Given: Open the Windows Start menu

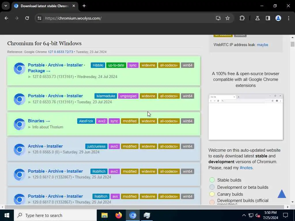Looking at the screenshot, I should (7, 215).
